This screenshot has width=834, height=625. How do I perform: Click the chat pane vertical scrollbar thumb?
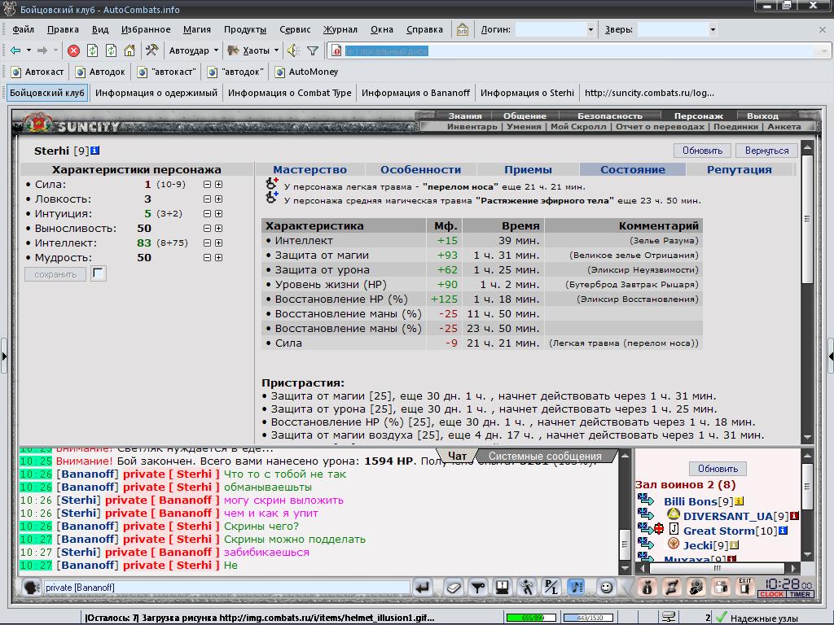coord(625,544)
